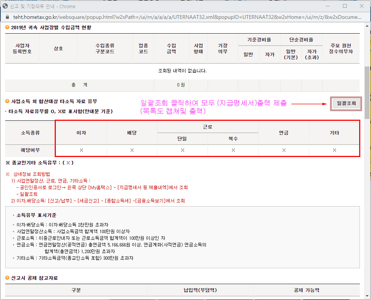The width and height of the screenshot is (371, 300).
Task: Click orange bullet beside 신고시 공제 참고자료
Action: point(7,278)
